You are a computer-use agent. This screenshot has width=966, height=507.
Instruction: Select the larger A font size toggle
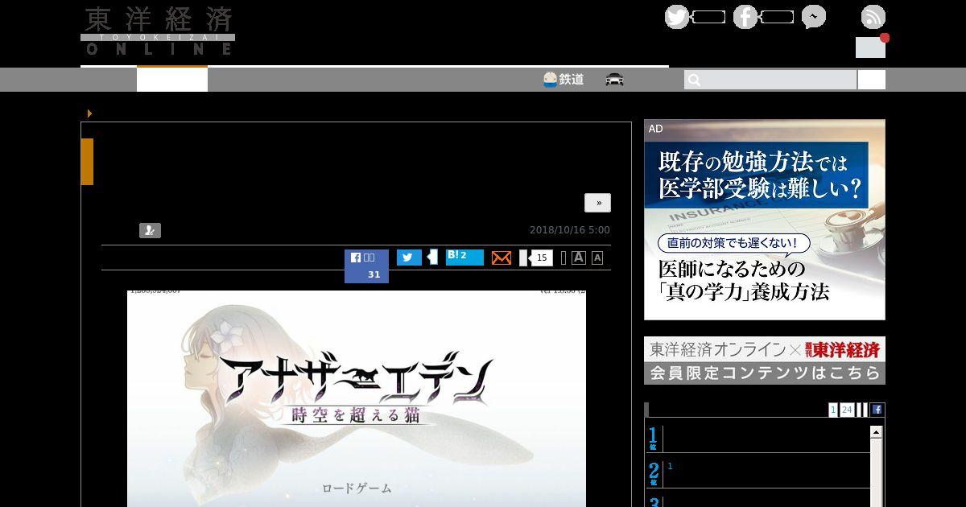click(x=579, y=258)
